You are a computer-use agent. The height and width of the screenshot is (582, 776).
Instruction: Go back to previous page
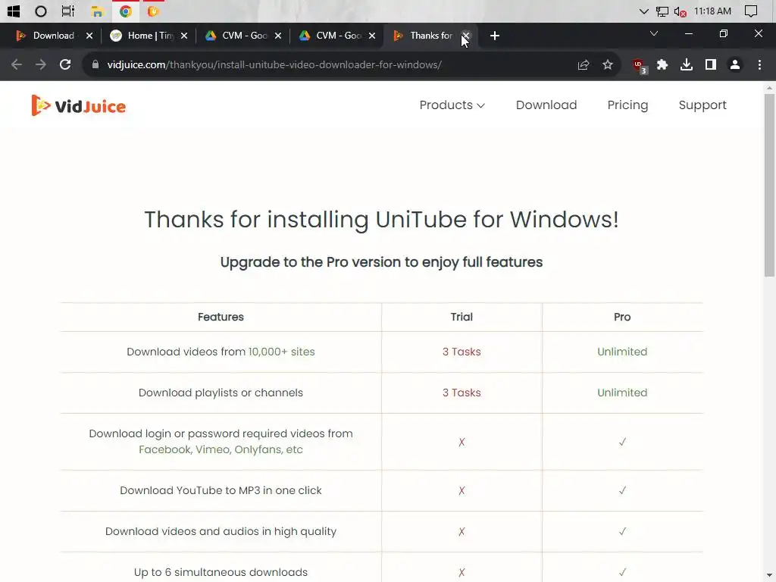pos(17,65)
